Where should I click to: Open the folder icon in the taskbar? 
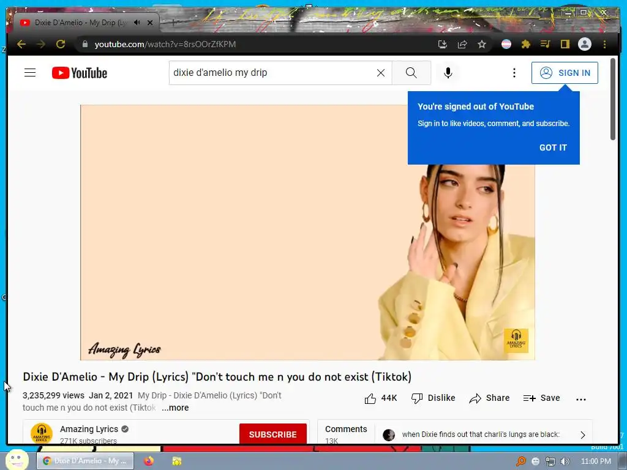[177, 461]
